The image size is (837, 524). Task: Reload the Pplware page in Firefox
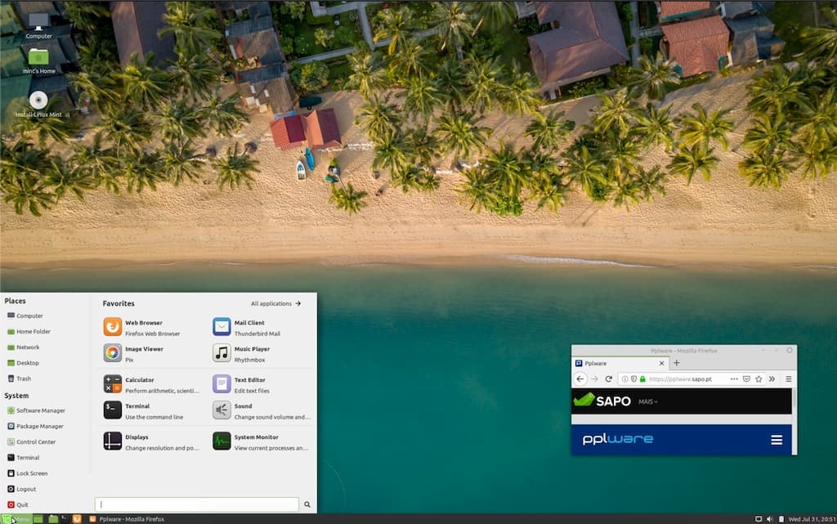[x=610, y=378]
